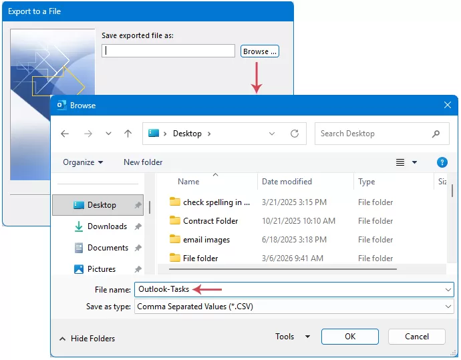Select the 'check spelling in ...' folder

click(x=216, y=202)
